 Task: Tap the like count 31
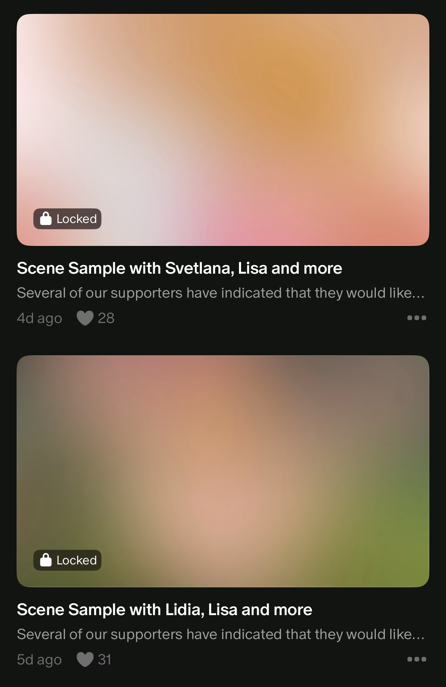[105, 660]
